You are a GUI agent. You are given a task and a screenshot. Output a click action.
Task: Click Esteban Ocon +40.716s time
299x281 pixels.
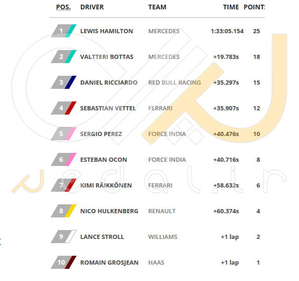[226, 159]
